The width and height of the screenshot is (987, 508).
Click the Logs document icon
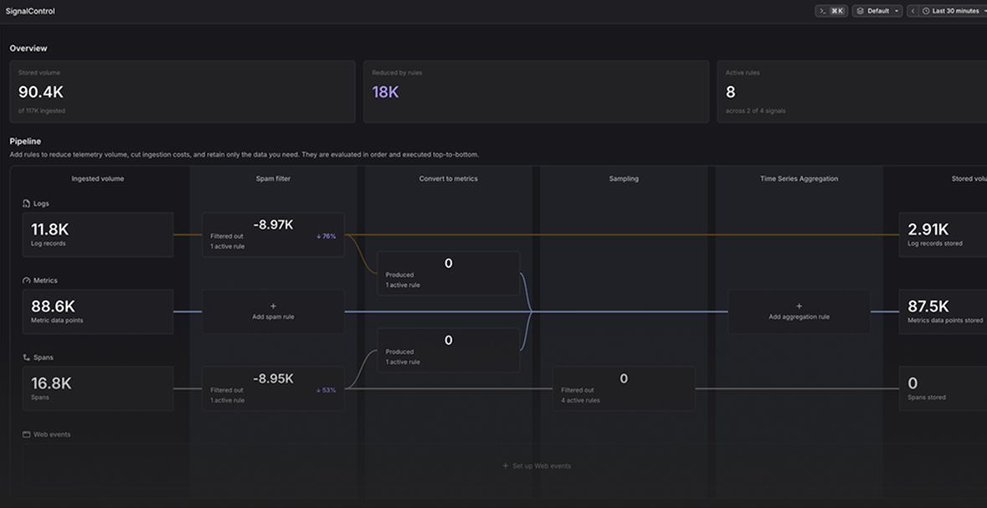click(26, 203)
